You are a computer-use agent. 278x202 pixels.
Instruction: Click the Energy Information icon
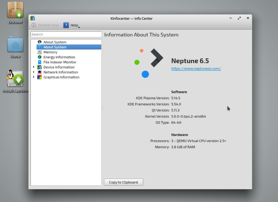(x=39, y=57)
